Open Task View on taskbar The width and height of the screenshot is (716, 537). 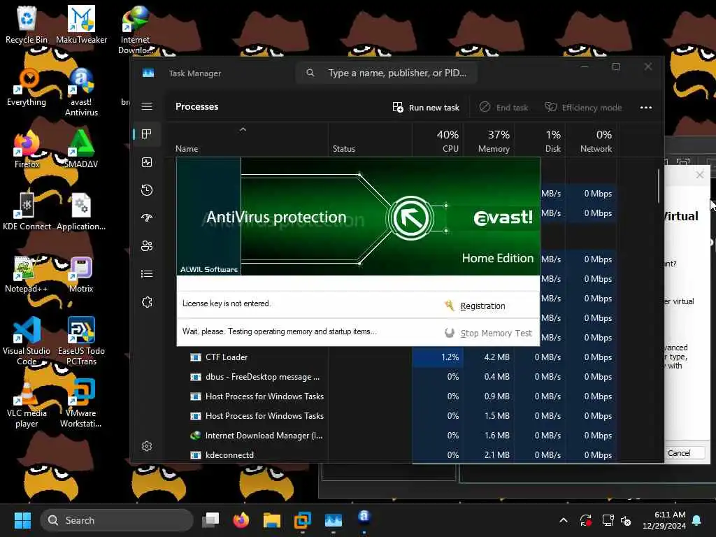click(210, 520)
